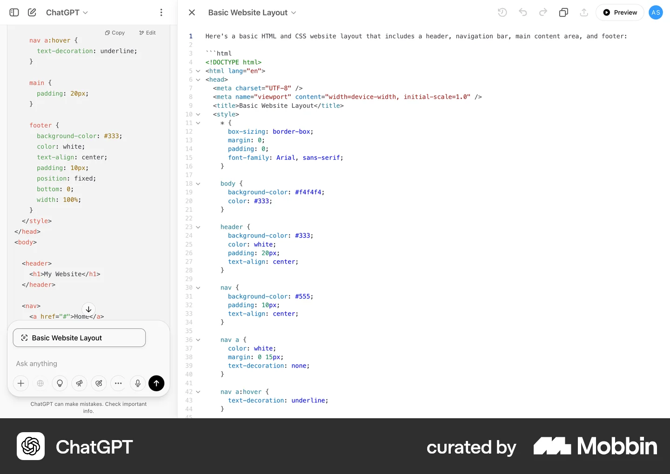Show more composer tools via ellipsis
Viewport: 670px width, 474px height.
click(x=118, y=383)
